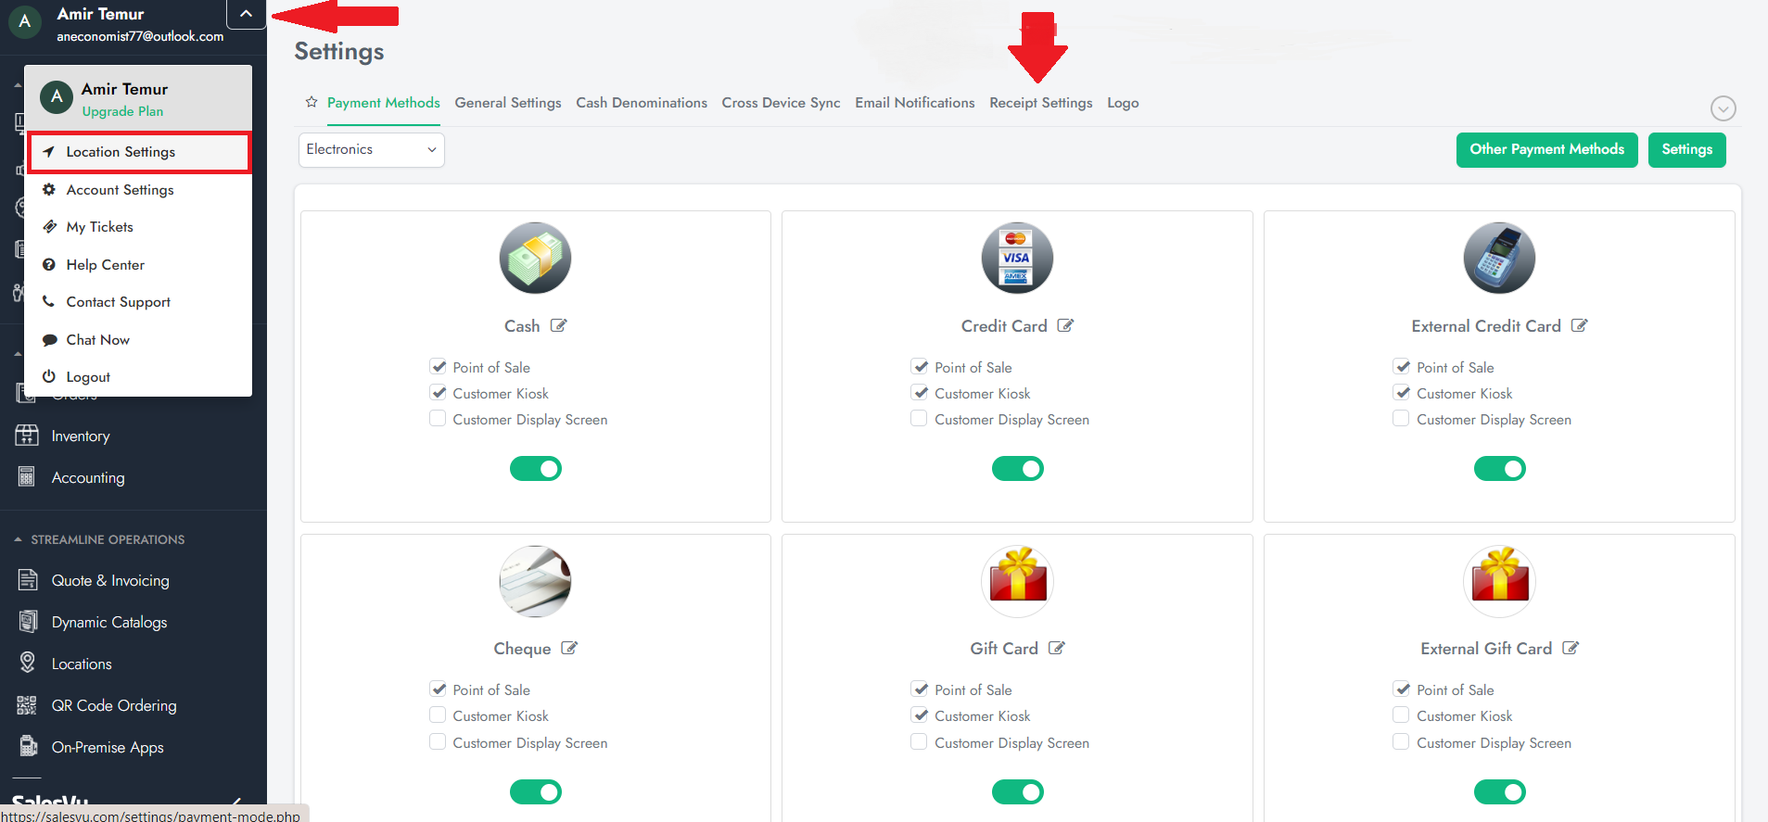Screen dimensions: 1768x822
Task: Click the edit icon next to Cheque
Action: [x=569, y=648]
